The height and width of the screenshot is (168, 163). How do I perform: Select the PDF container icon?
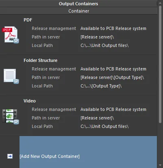coord(10,34)
